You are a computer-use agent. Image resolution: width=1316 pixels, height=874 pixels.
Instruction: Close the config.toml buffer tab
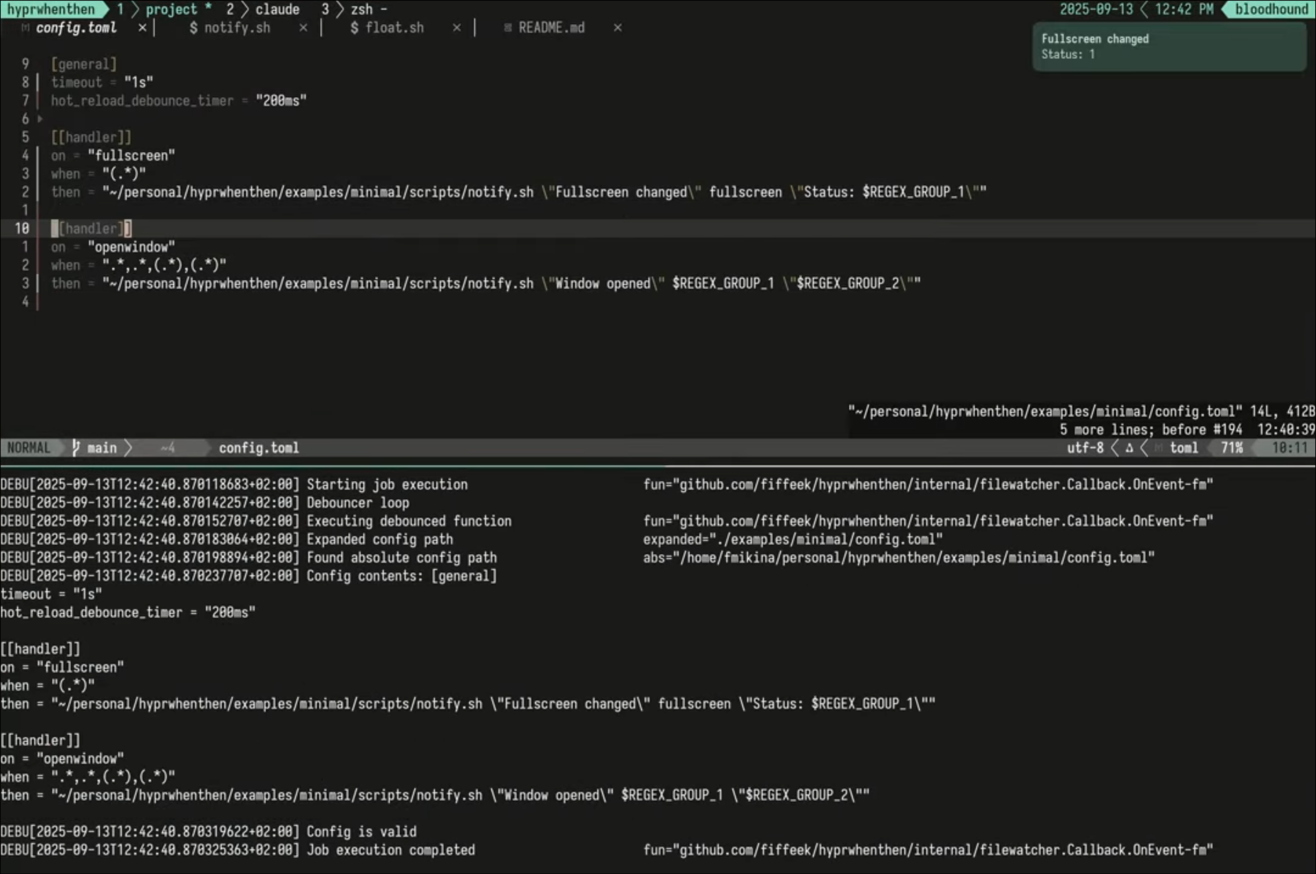[x=142, y=27]
